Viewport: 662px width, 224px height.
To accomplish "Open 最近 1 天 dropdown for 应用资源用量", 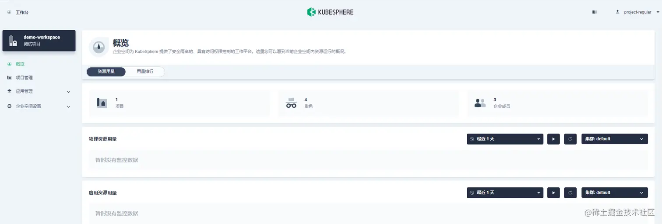I will (505, 193).
